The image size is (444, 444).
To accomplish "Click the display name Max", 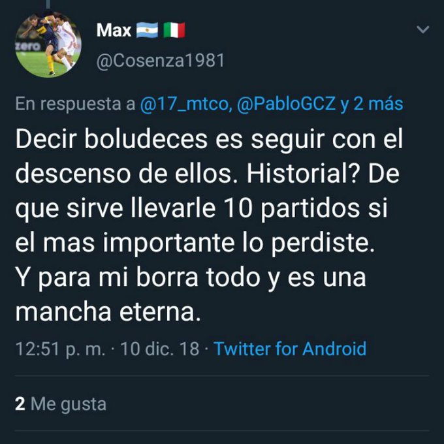I will (x=114, y=30).
